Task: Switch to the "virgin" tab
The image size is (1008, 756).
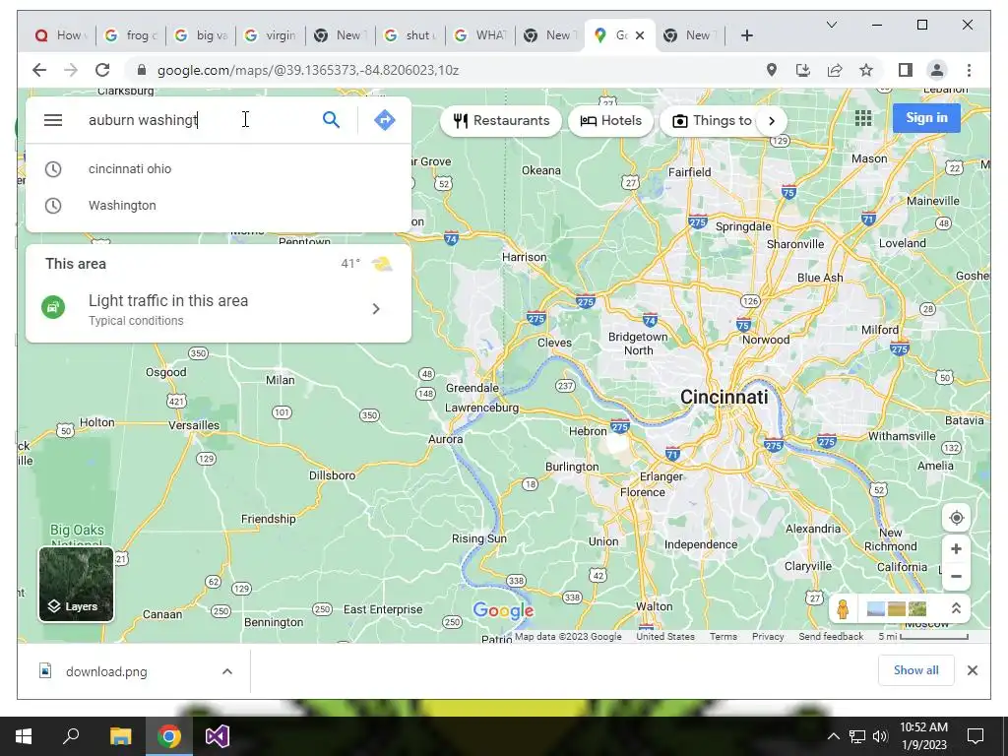Action: pos(272,35)
